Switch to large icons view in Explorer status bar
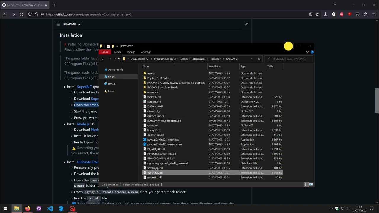The image size is (379, 213). pyautogui.click(x=311, y=185)
